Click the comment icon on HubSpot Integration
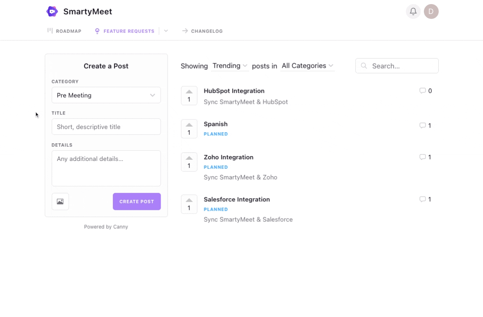Screen dimensions: 483x317 (x=422, y=91)
